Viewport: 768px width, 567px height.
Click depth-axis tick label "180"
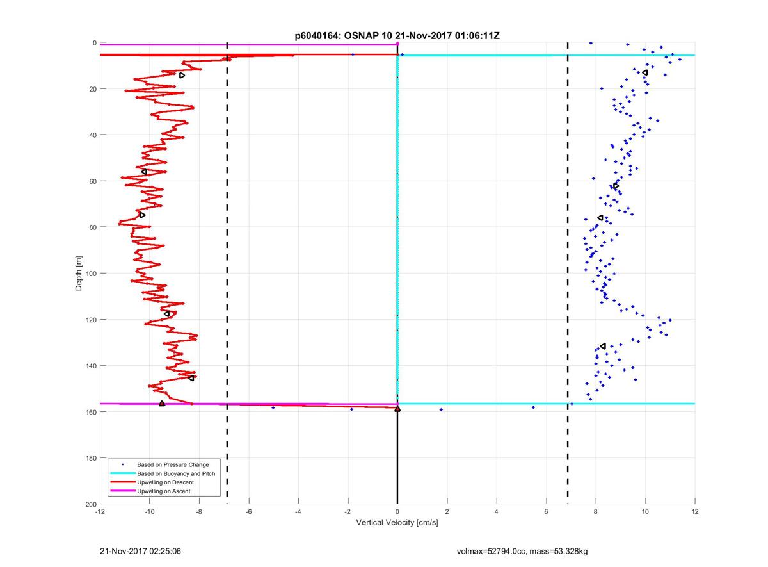point(91,458)
